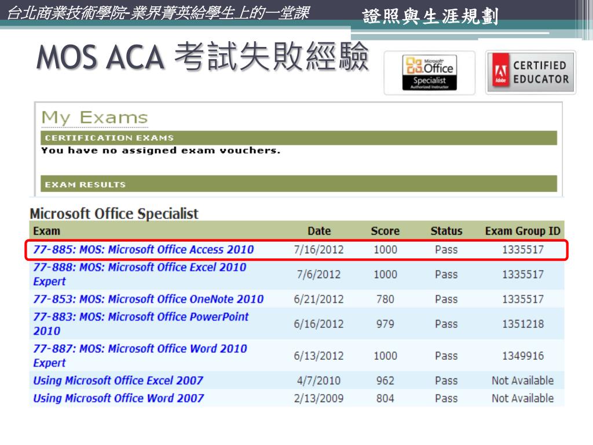Select the date 4/7/2010
The height and width of the screenshot is (445, 593).
tap(319, 381)
